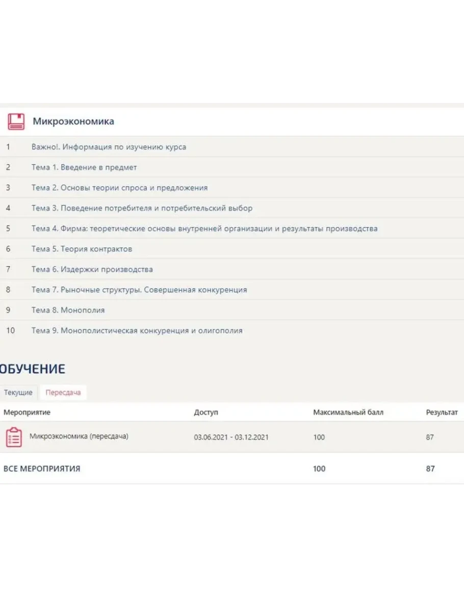Go to Тема 4. Фирма topic
The width and height of the screenshot is (464, 589).
pos(204,228)
